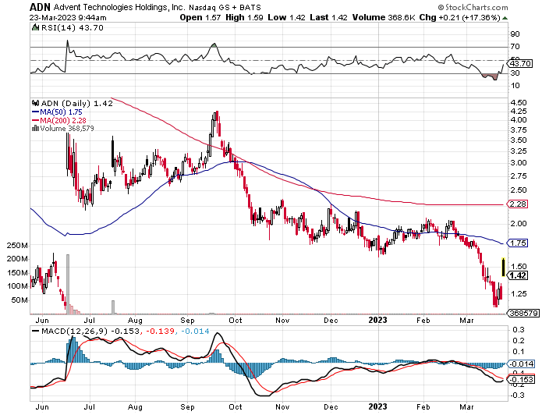542x415 pixels.
Task: Click the High 1.59 value
Action: coord(244,18)
